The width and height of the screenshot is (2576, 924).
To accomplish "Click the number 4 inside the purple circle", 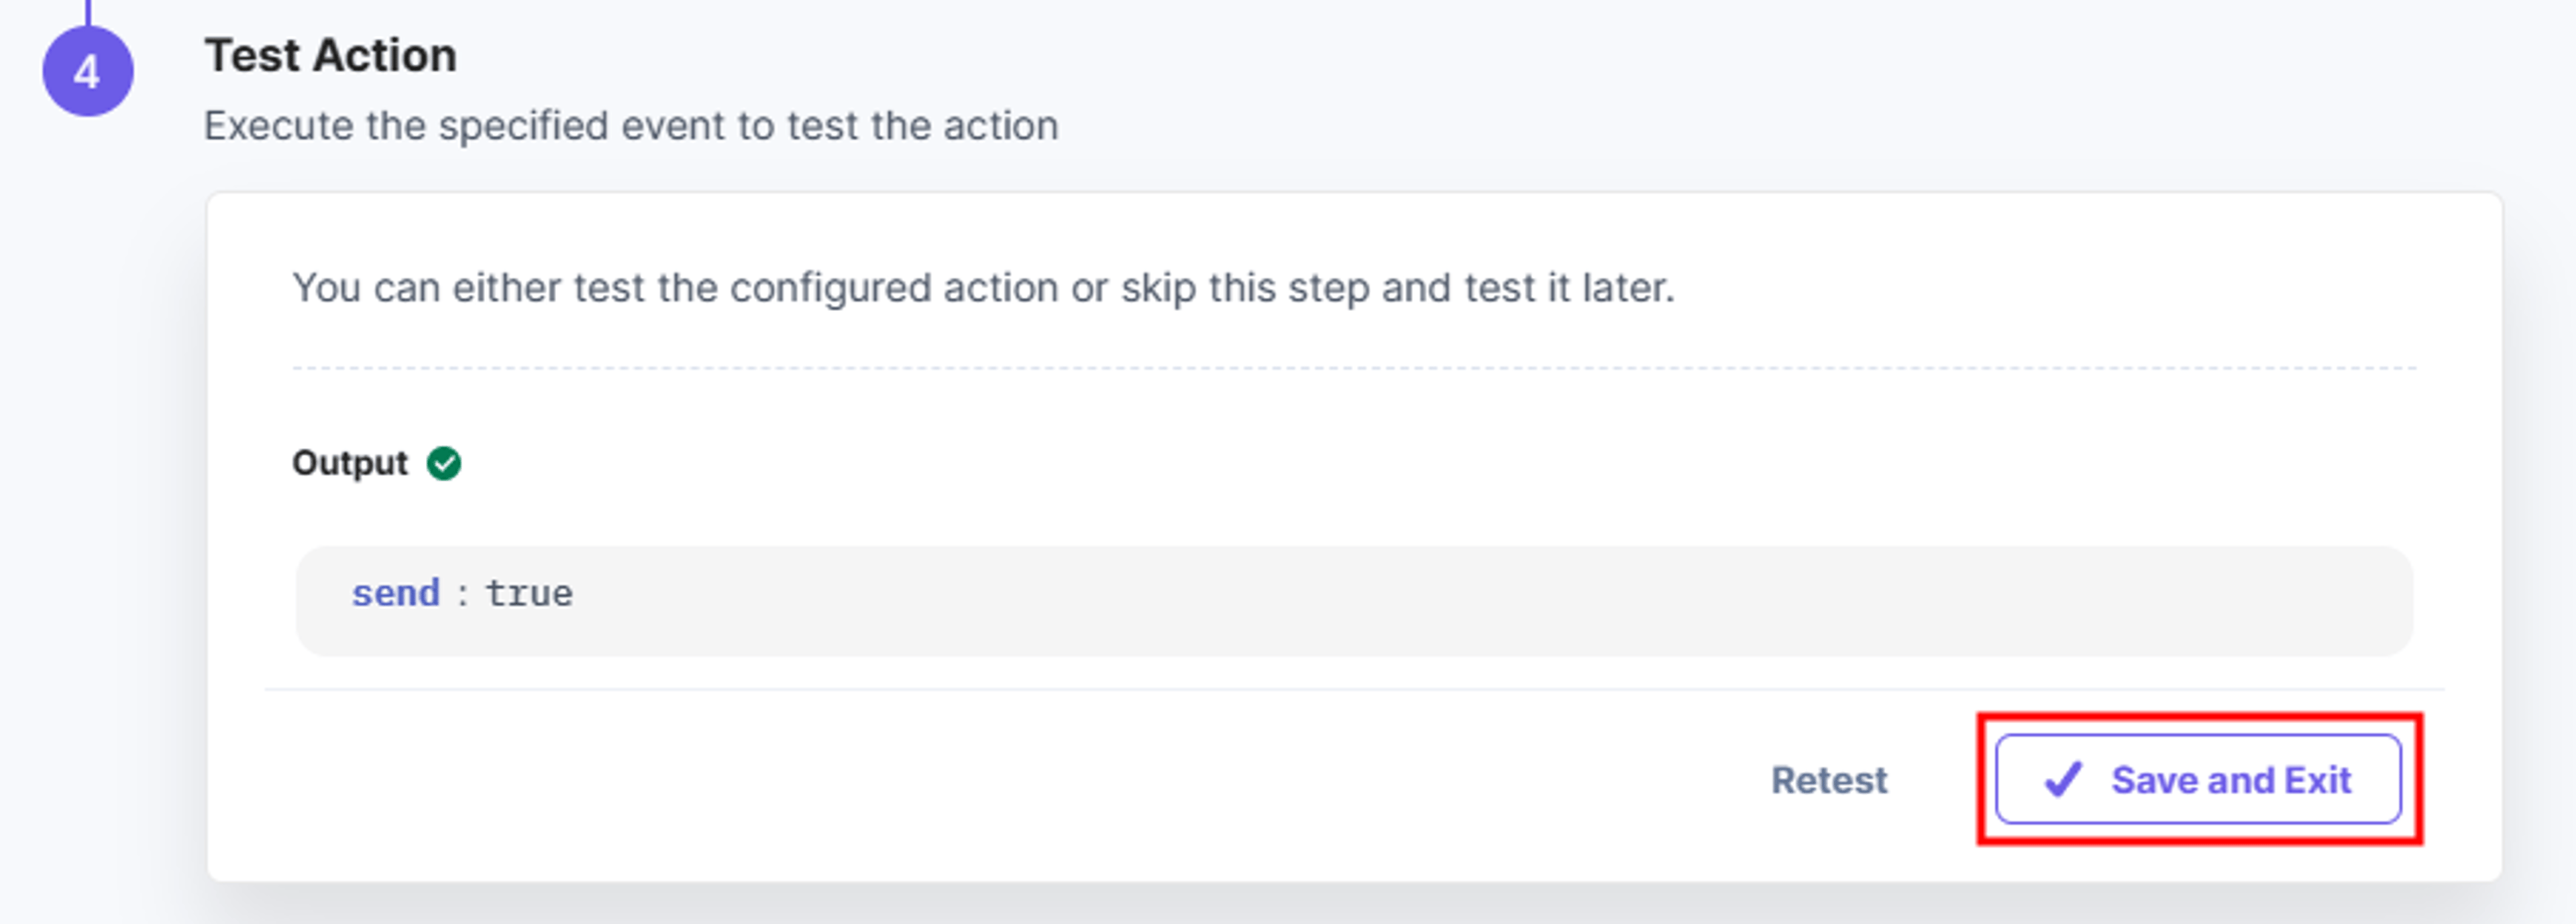I will point(87,72).
